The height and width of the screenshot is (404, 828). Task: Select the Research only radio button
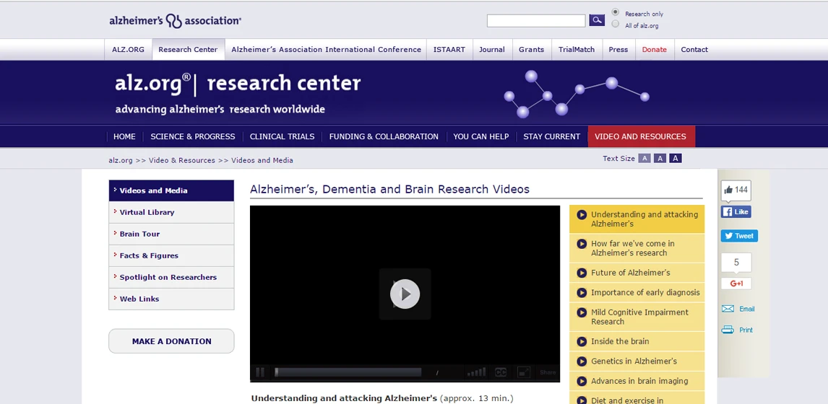[615, 13]
